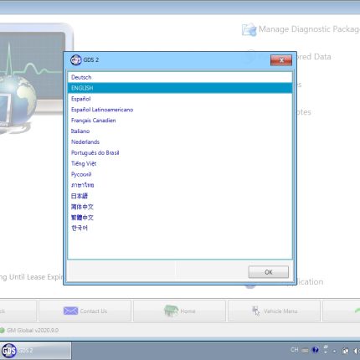This screenshot has width=360, height=360.
Task: Click the GDS 2 taskbar button
Action: [x=35, y=351]
